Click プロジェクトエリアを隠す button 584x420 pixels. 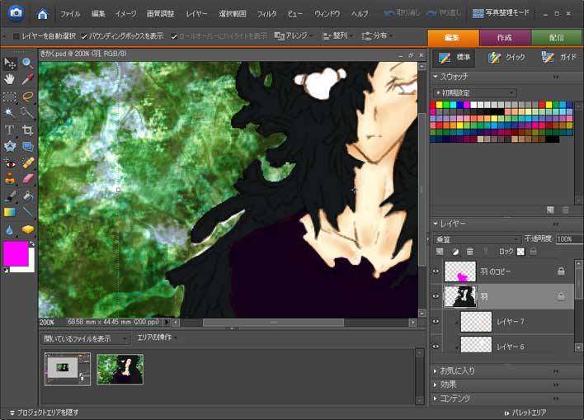point(44,413)
